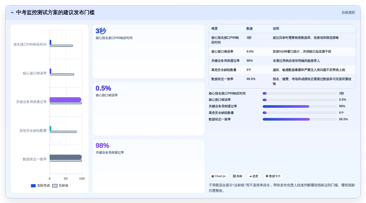
Task: Select the 表格 tag chip
Action: tap(238, 176)
